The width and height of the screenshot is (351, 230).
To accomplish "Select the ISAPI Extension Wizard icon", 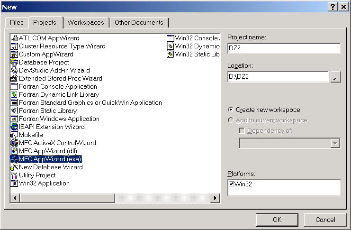I will (x=14, y=127).
